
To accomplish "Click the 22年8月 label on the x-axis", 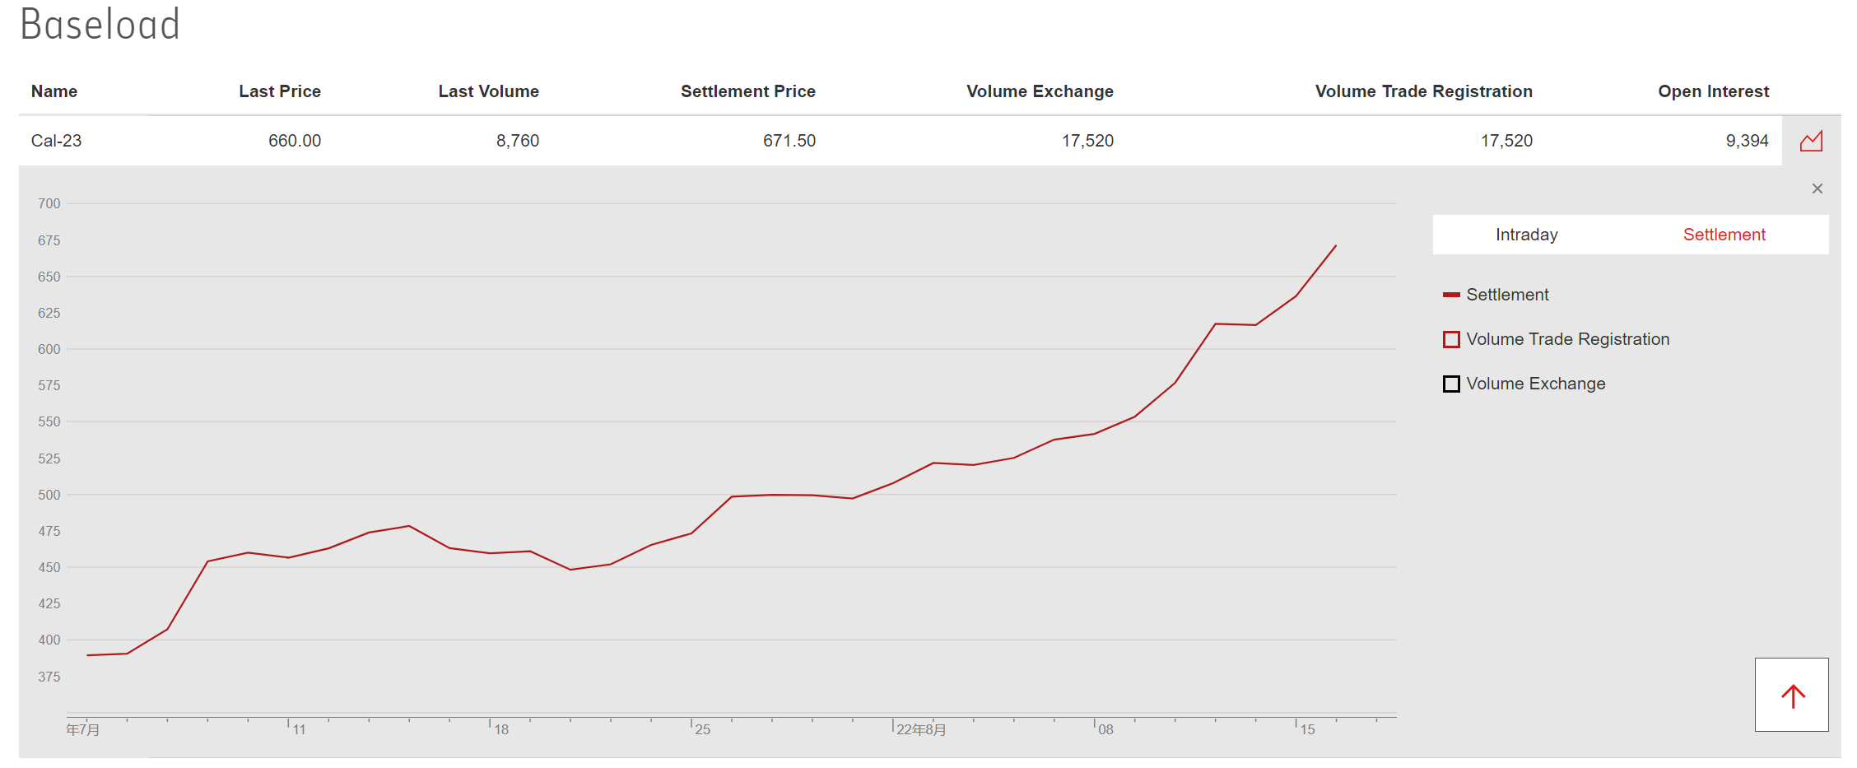I will [921, 729].
